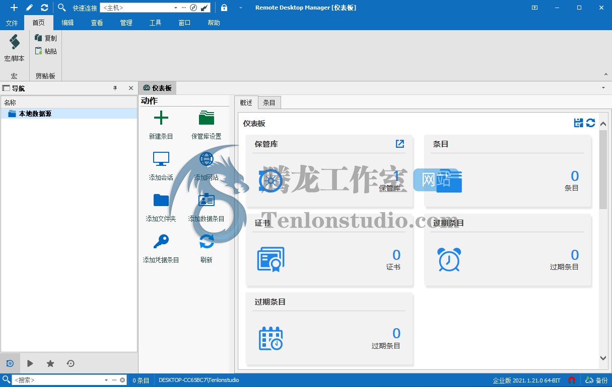Click the 证书 certificate icon
Image resolution: width=612 pixels, height=387 pixels.
click(271, 260)
